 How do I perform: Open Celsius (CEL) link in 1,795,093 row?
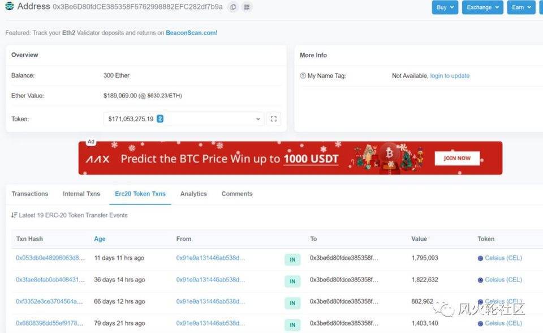(503, 258)
